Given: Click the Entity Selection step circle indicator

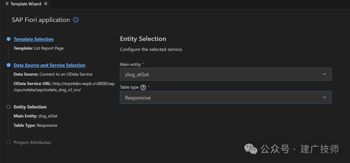Looking at the screenshot, I should click(8, 107).
